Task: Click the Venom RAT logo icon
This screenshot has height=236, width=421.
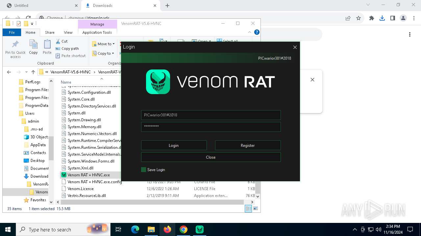Action: click(x=158, y=82)
